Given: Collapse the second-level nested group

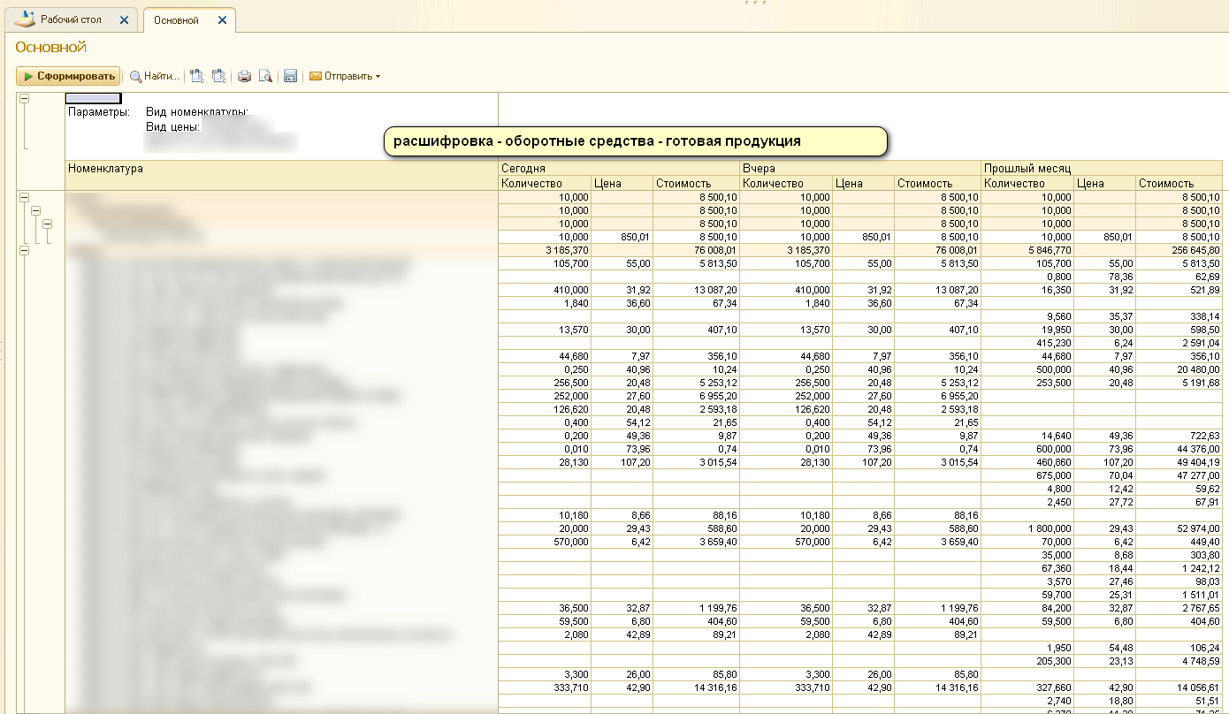Looking at the screenshot, I should tap(36, 211).
